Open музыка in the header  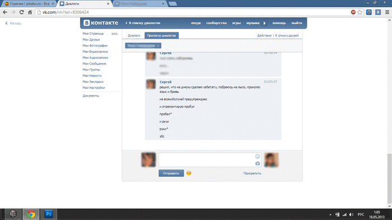click(x=253, y=23)
